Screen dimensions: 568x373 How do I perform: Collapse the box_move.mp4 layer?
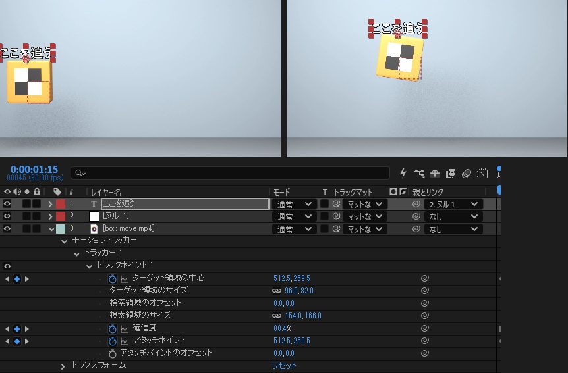coord(51,229)
